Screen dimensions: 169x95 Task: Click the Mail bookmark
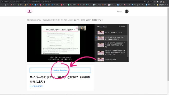point(7,5)
